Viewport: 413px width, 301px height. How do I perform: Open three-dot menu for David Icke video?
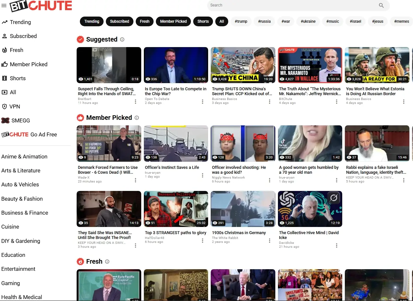(x=336, y=245)
